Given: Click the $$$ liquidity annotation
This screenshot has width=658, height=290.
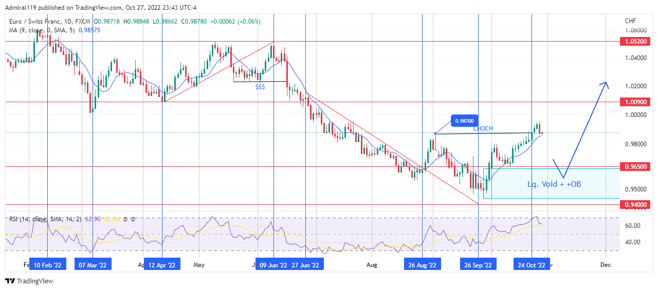Looking at the screenshot, I should [x=260, y=87].
